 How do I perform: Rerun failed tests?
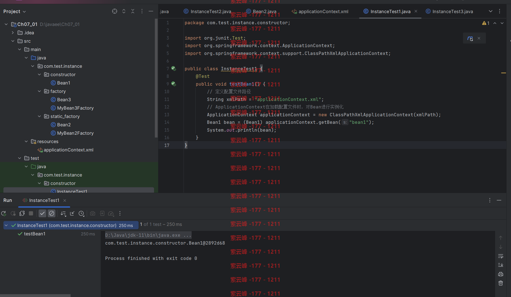click(13, 213)
